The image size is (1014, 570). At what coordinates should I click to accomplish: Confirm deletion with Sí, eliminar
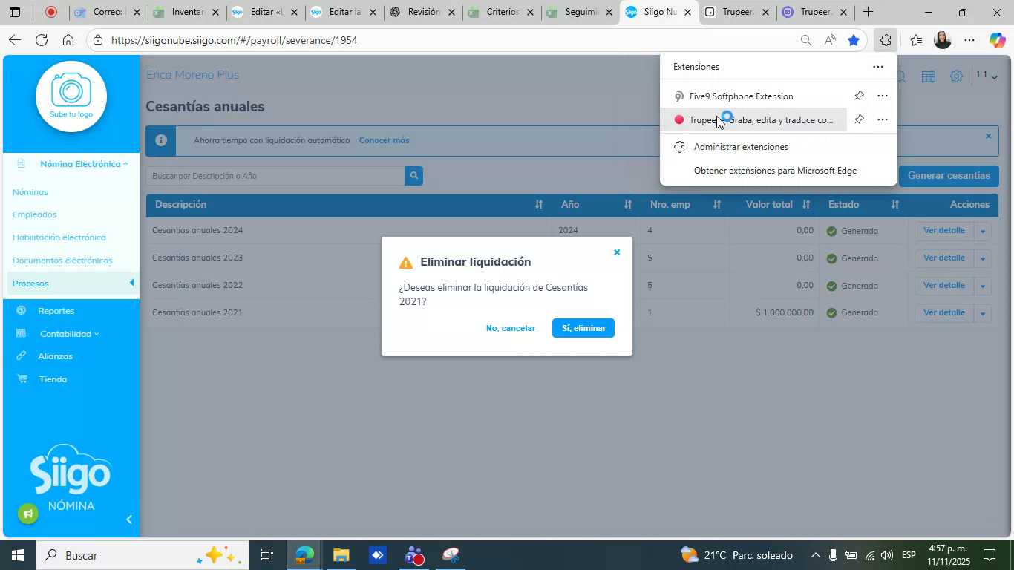583,328
